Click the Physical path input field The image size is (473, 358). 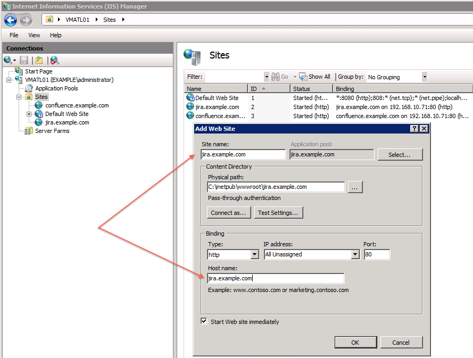(276, 187)
